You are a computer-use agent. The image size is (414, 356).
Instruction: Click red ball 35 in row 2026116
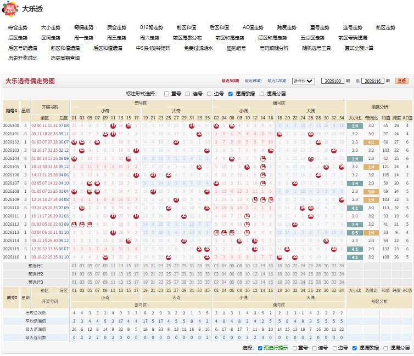click(207, 257)
